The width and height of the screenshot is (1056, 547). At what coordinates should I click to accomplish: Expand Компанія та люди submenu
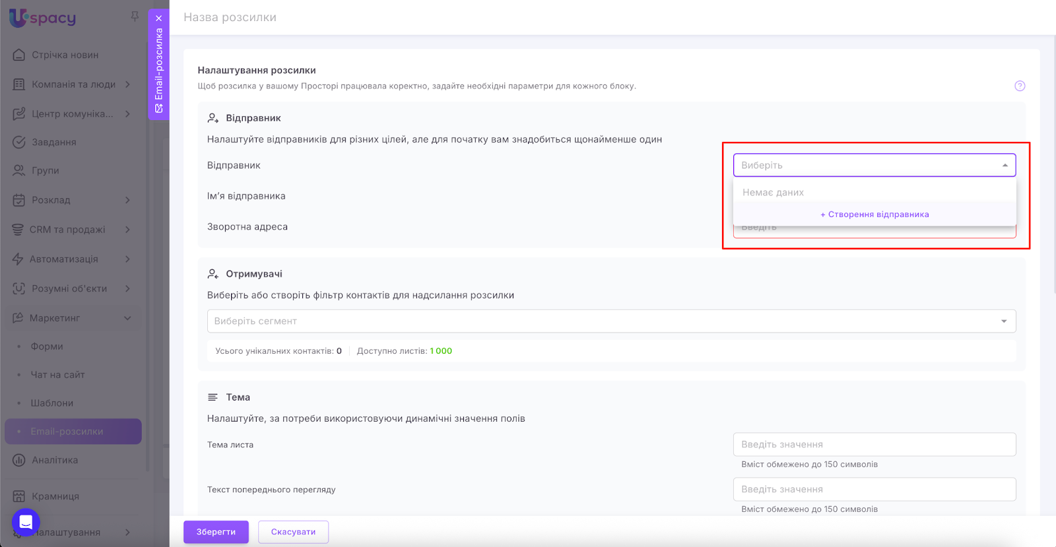pyautogui.click(x=127, y=84)
